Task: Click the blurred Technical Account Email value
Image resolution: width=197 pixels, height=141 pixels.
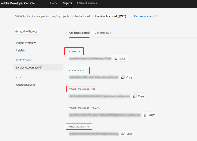Action: 105,115
